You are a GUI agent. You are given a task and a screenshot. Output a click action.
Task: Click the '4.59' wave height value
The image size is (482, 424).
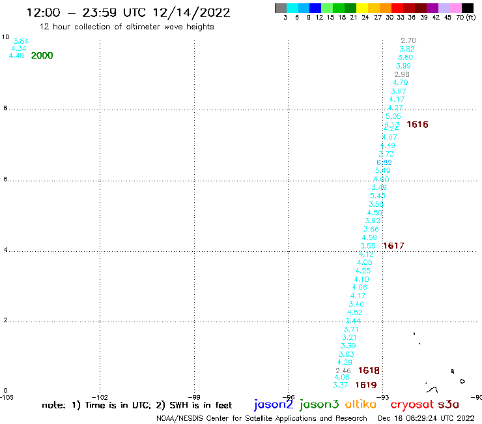tap(369, 237)
